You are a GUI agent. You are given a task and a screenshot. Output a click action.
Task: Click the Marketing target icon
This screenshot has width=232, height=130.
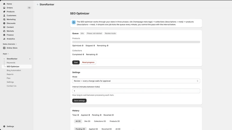click(x=4, y=19)
